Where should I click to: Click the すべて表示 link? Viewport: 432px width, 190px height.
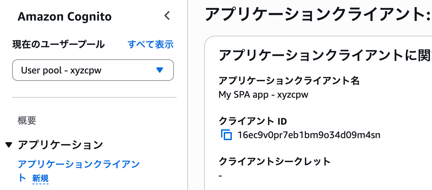(151, 44)
